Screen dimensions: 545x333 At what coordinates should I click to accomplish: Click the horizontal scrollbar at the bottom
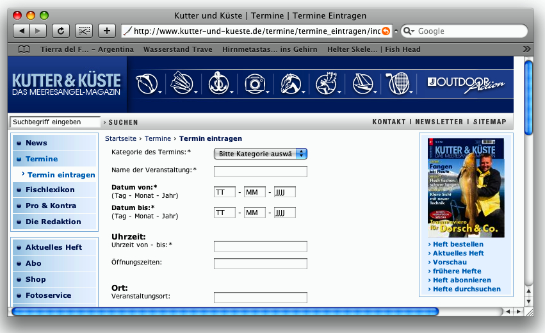(224, 312)
